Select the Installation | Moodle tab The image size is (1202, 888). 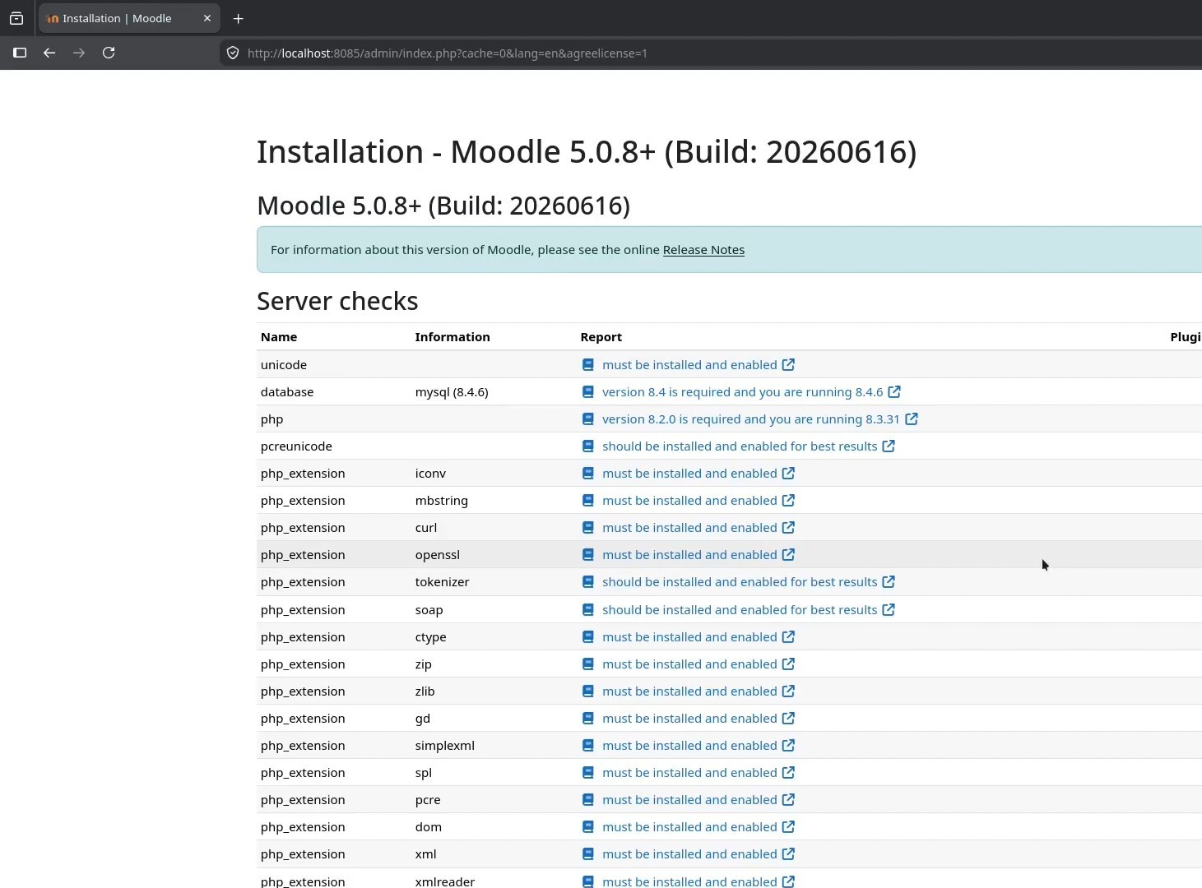pos(128,18)
